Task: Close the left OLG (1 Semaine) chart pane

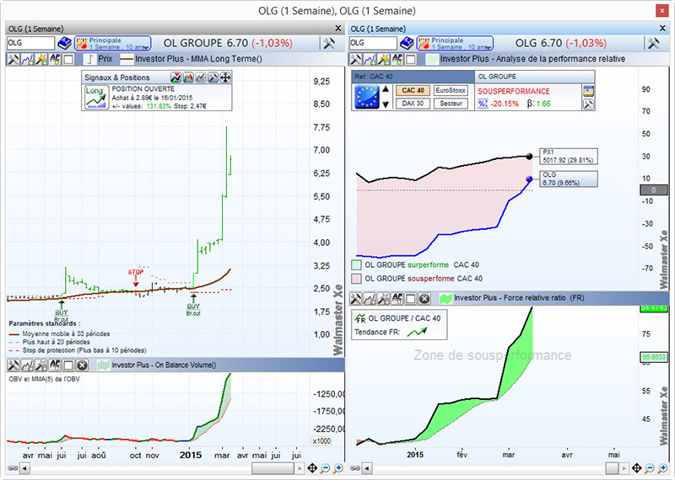Action: click(338, 29)
